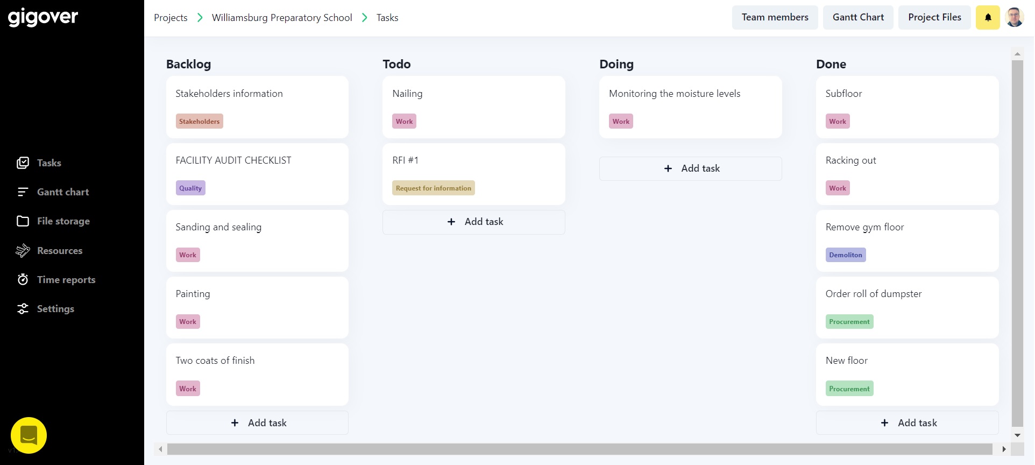The width and height of the screenshot is (1035, 465).
Task: Click the scroll left arrow
Action: [x=160, y=449]
